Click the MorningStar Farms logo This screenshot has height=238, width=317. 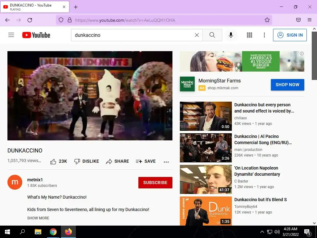(x=187, y=84)
